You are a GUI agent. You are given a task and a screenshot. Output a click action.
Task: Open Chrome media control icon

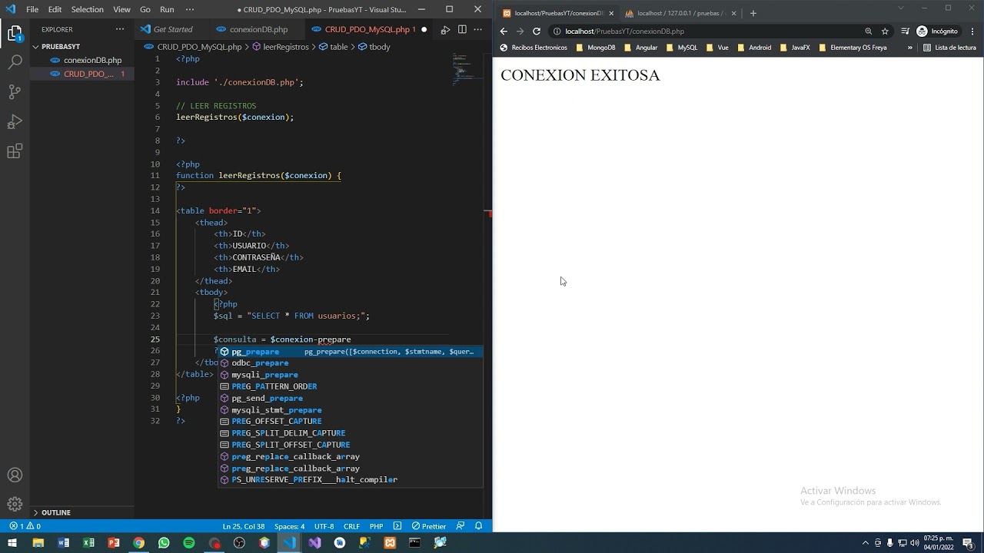(x=905, y=31)
